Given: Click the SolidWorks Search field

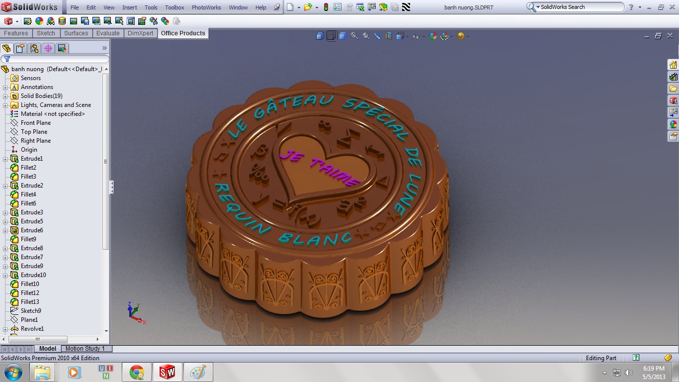Looking at the screenshot, I should pos(575,7).
